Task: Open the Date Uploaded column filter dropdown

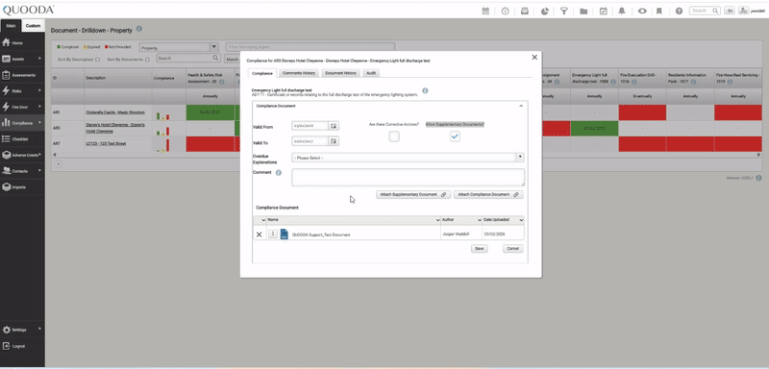Action: tap(521, 220)
